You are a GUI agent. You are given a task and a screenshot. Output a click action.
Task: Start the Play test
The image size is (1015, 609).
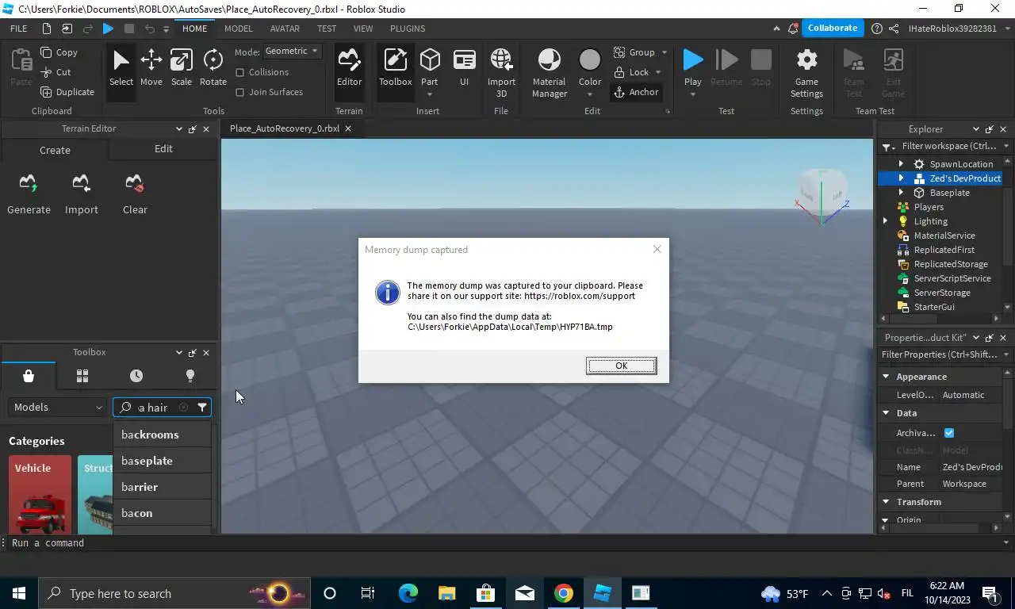coord(692,60)
